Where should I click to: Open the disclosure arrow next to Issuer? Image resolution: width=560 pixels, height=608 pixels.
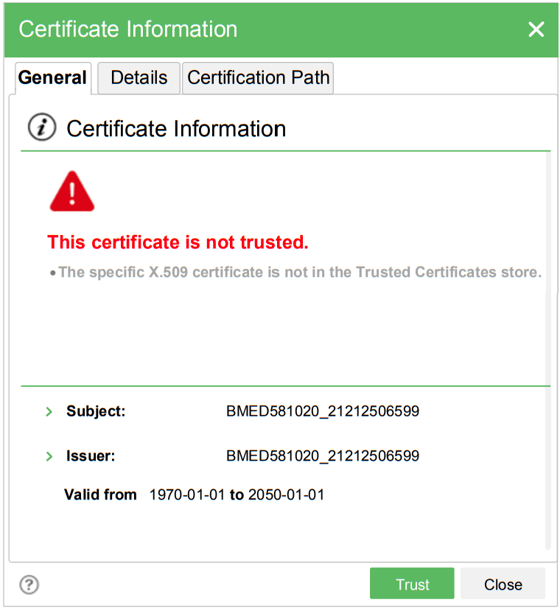click(x=49, y=457)
